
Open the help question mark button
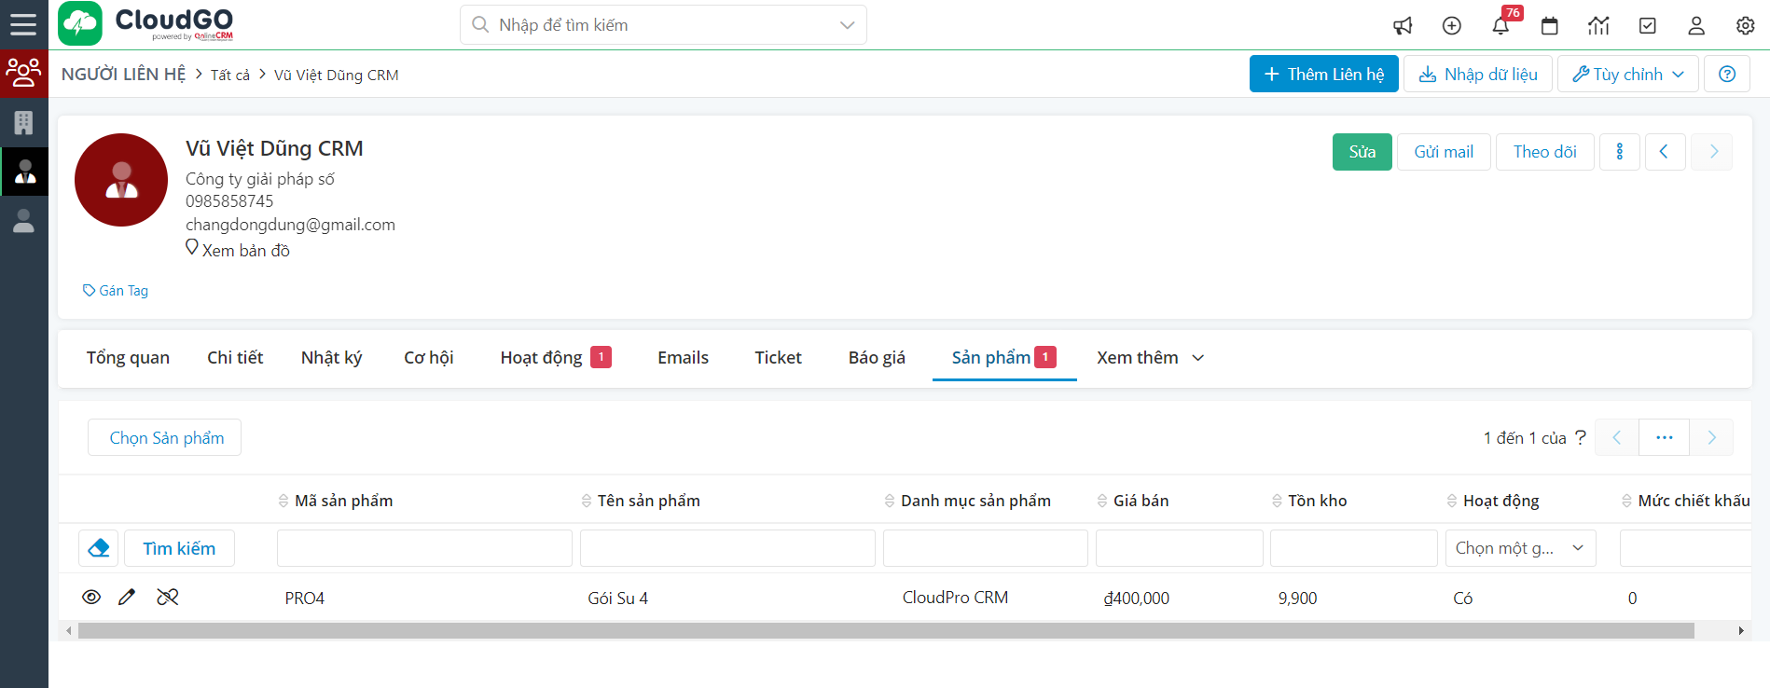[1727, 74]
